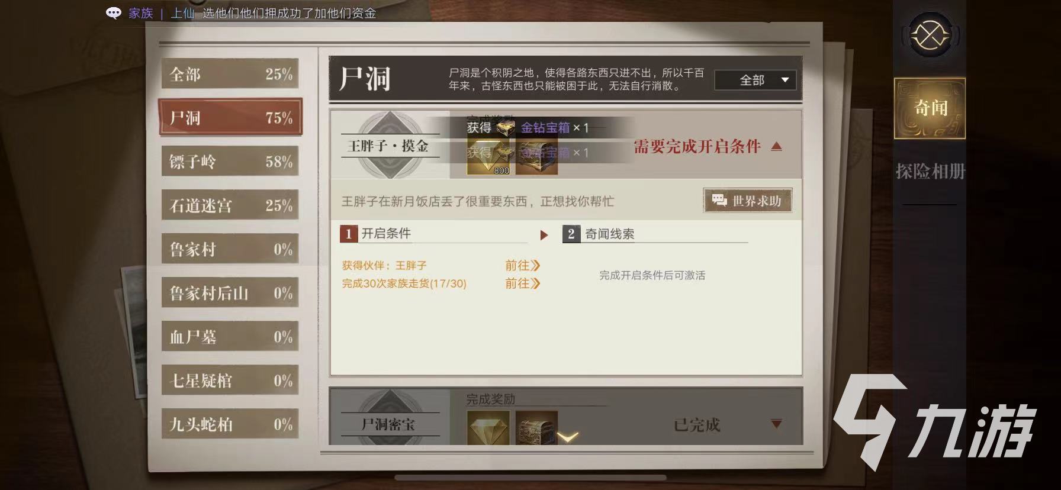1061x490 pixels.
Task: Click the gold diamond reward icon with 800
Action: point(488,156)
